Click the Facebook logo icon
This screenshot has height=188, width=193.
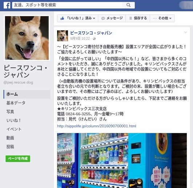tap(7, 5)
